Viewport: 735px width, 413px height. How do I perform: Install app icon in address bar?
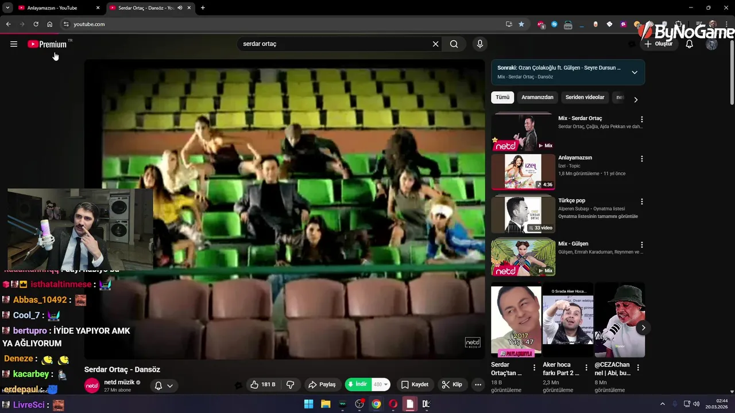(x=509, y=24)
